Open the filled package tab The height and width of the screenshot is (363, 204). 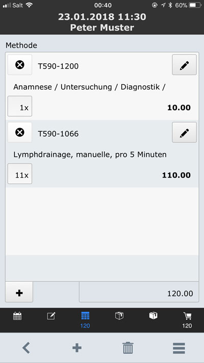(x=153, y=316)
